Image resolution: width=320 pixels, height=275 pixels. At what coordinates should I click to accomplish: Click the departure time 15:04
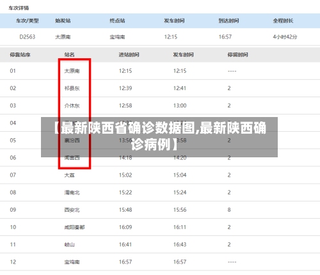coord(180,175)
